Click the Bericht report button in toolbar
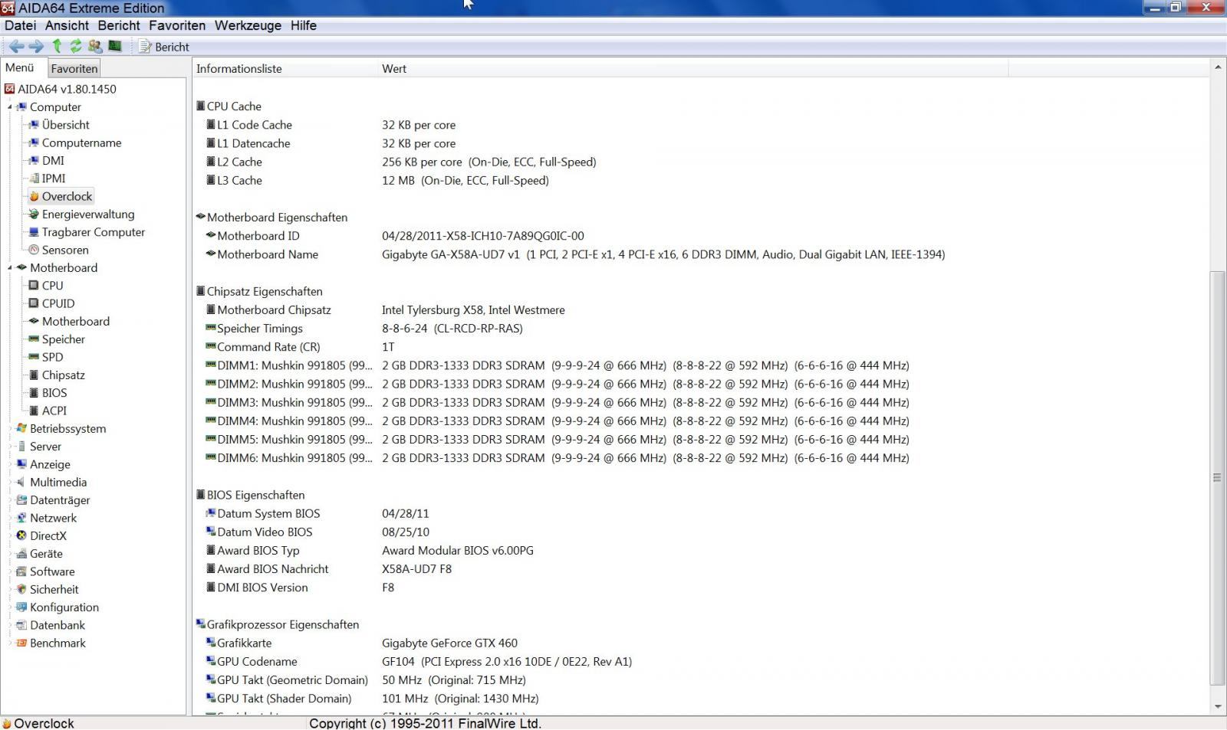This screenshot has height=730, width=1227. 164,47
